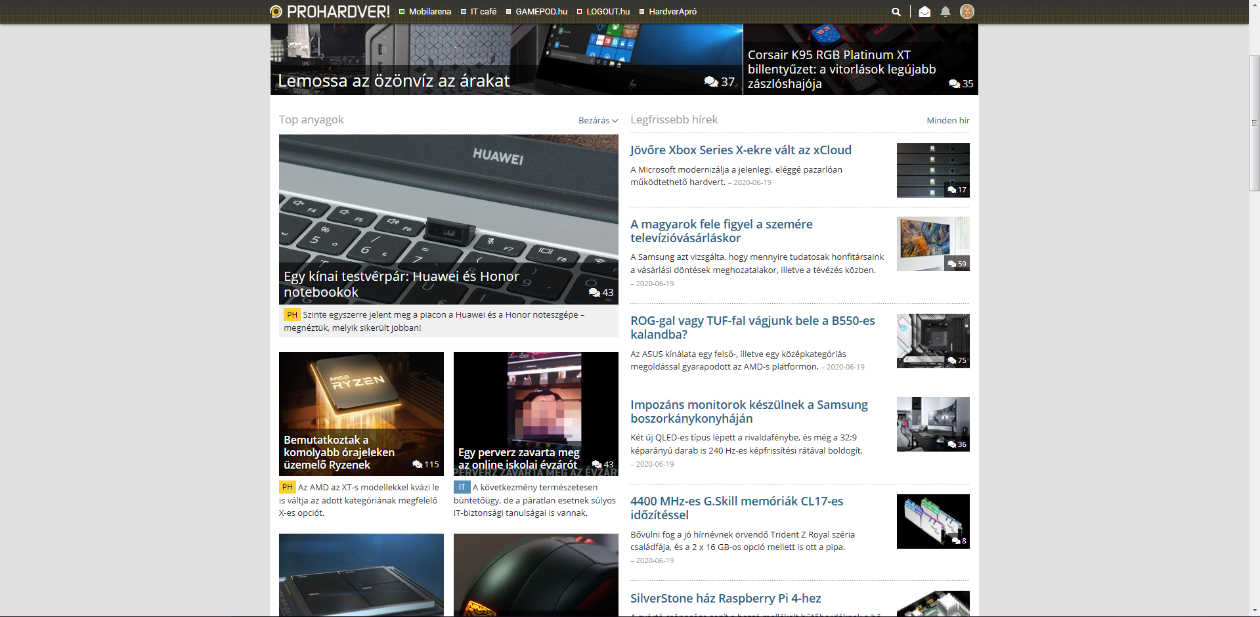This screenshot has height=617, width=1260.
Task: Click the page vertical scrollbar thumb
Action: [x=1254, y=123]
